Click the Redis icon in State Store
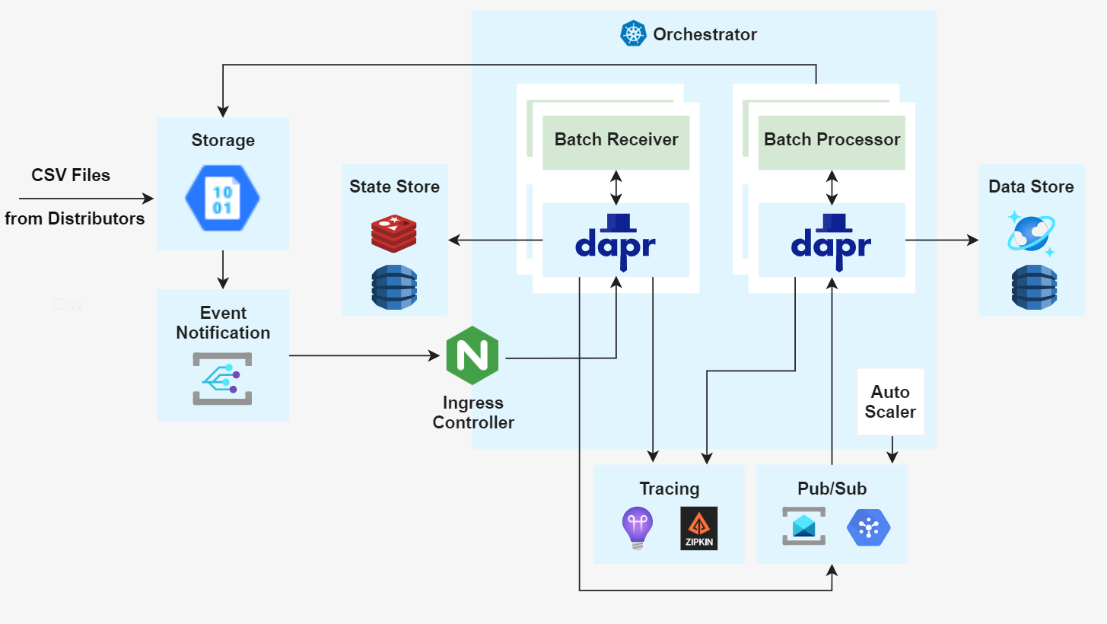 (x=394, y=233)
